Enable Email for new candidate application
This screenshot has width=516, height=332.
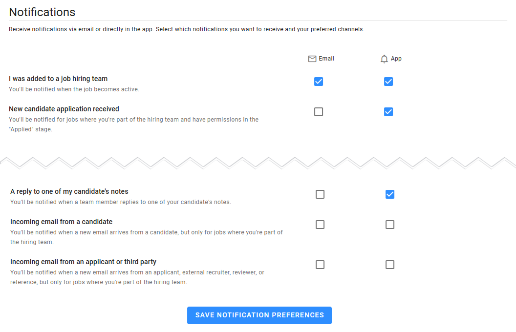click(319, 112)
